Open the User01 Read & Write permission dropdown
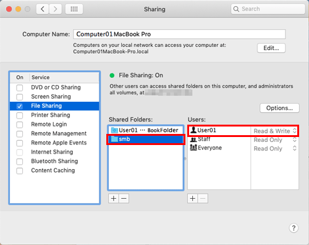This screenshot has width=309, height=245. point(275,131)
